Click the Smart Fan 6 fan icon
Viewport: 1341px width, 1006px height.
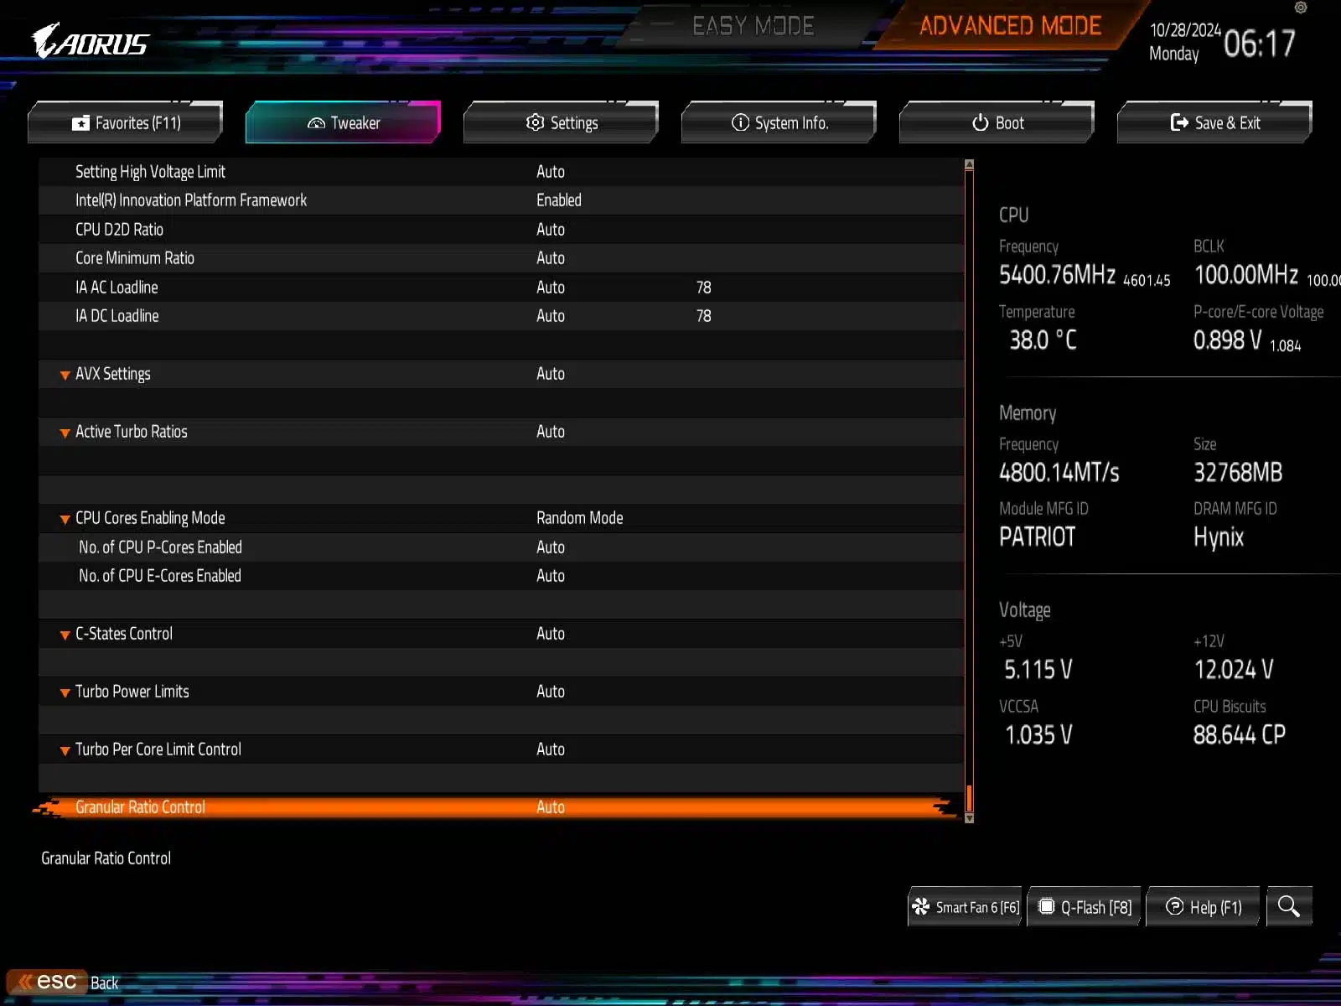click(921, 906)
